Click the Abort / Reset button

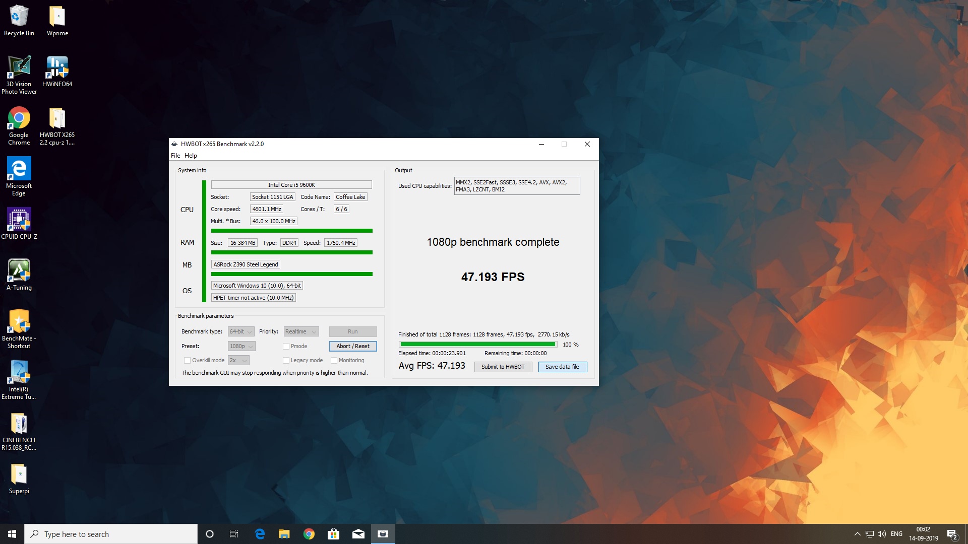click(353, 346)
